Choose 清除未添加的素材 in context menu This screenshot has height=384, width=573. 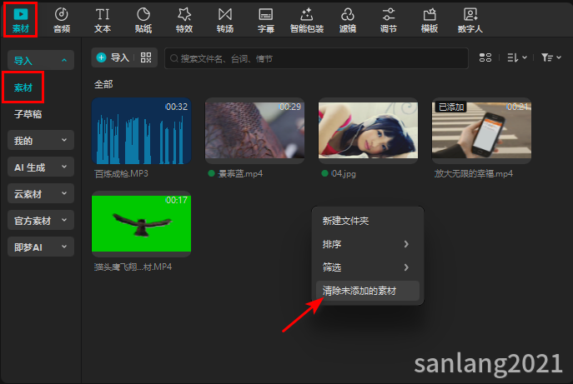368,291
